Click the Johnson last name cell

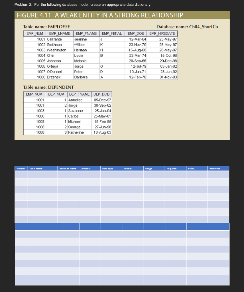click(x=60, y=61)
